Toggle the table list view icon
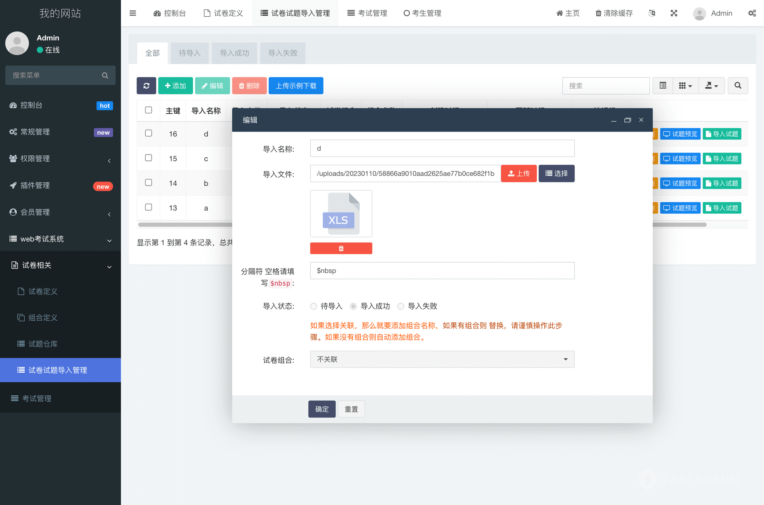Viewport: 764px width, 505px height. tap(663, 86)
